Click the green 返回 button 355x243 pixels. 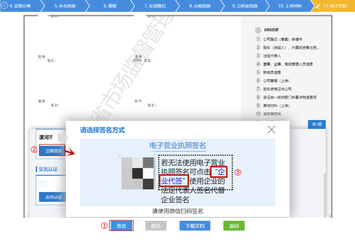[x=234, y=226]
